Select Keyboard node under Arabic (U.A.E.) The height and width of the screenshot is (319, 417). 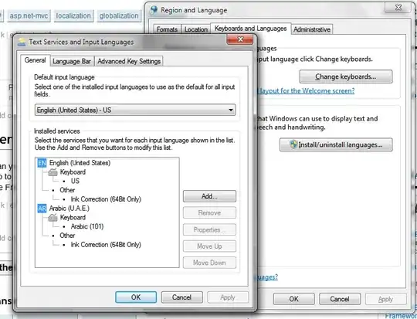[73, 217]
